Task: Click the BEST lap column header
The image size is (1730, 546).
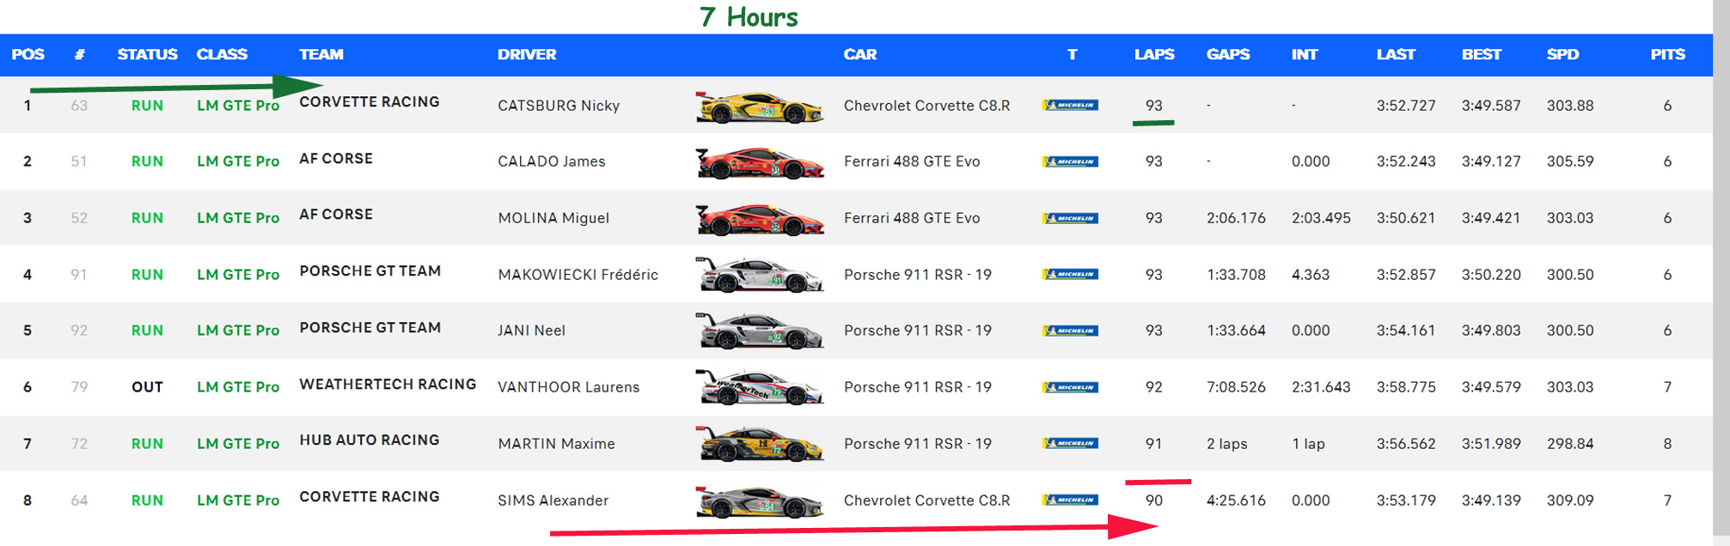Action: (1481, 54)
